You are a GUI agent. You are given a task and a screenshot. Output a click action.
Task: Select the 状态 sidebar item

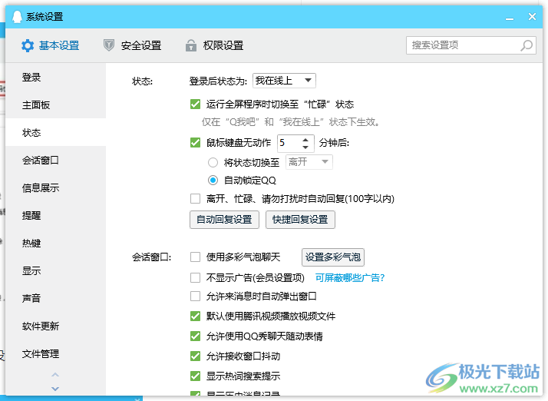tap(55, 133)
